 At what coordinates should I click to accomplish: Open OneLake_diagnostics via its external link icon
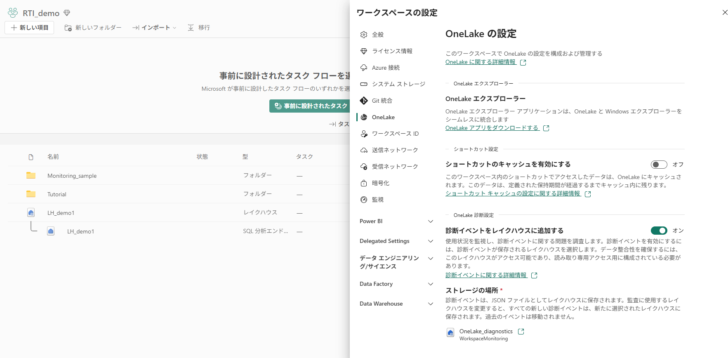[x=521, y=332]
